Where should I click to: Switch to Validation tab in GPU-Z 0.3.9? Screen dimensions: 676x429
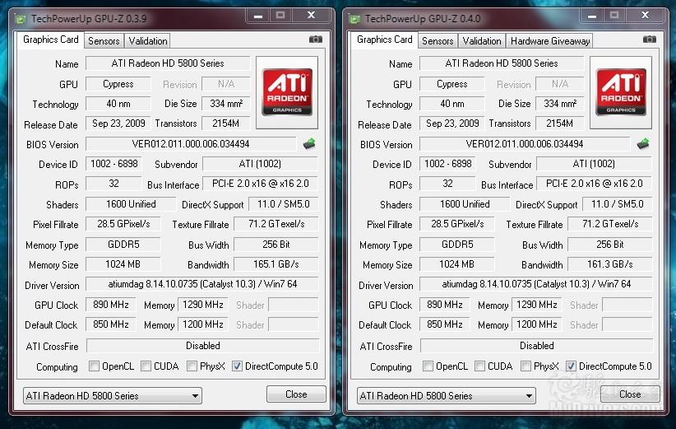[147, 41]
